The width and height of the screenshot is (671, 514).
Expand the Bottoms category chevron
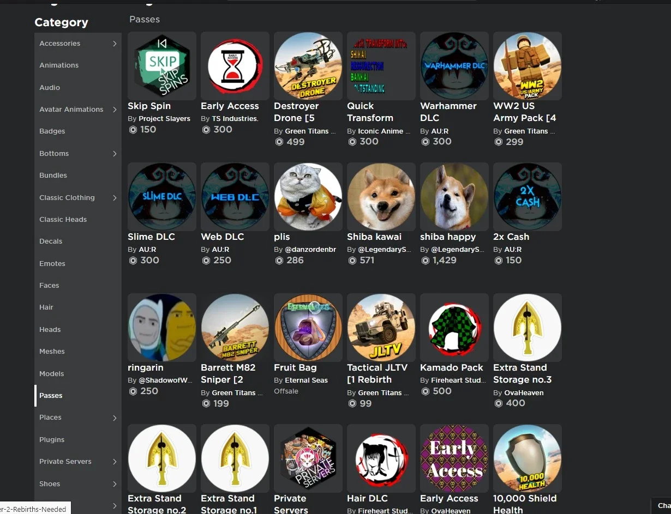tap(115, 154)
